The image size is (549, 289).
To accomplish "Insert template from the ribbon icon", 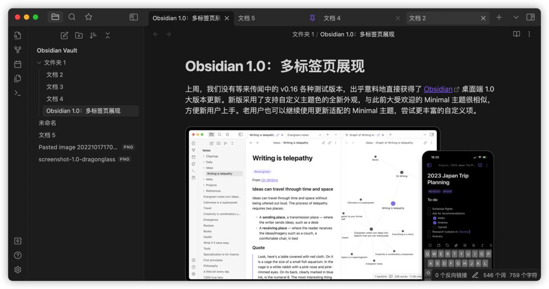I will (x=18, y=78).
